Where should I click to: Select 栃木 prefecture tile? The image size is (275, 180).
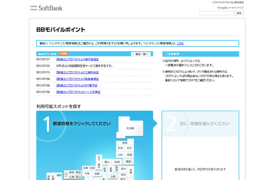(124, 169)
